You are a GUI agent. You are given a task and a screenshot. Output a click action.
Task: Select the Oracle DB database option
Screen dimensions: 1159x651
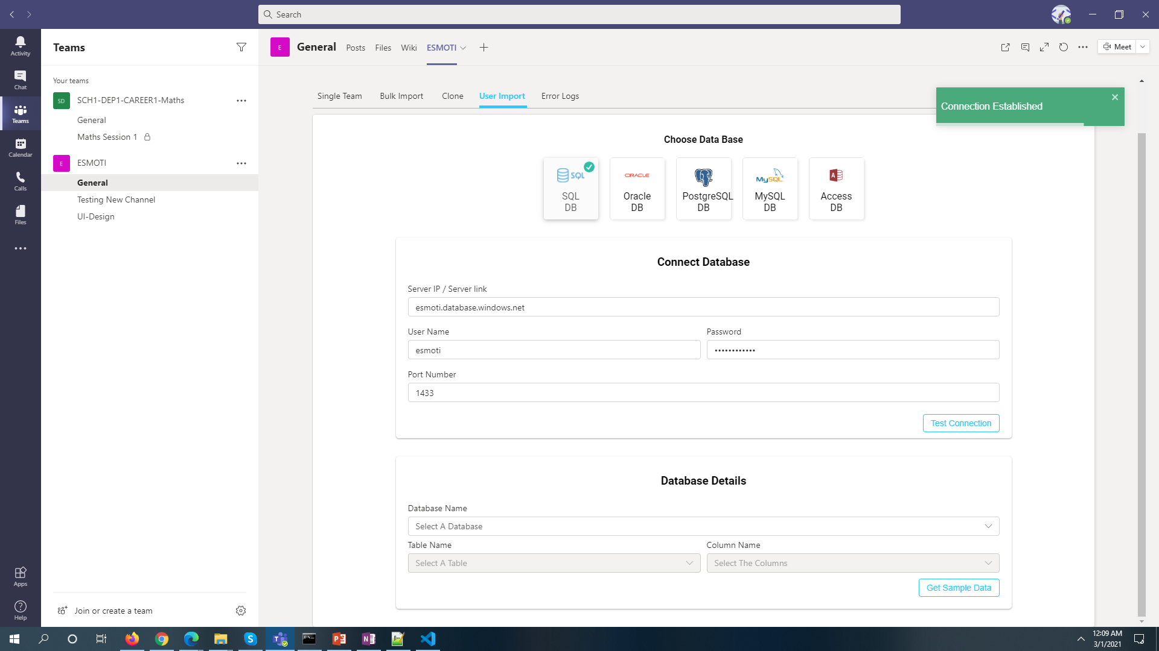click(x=637, y=189)
